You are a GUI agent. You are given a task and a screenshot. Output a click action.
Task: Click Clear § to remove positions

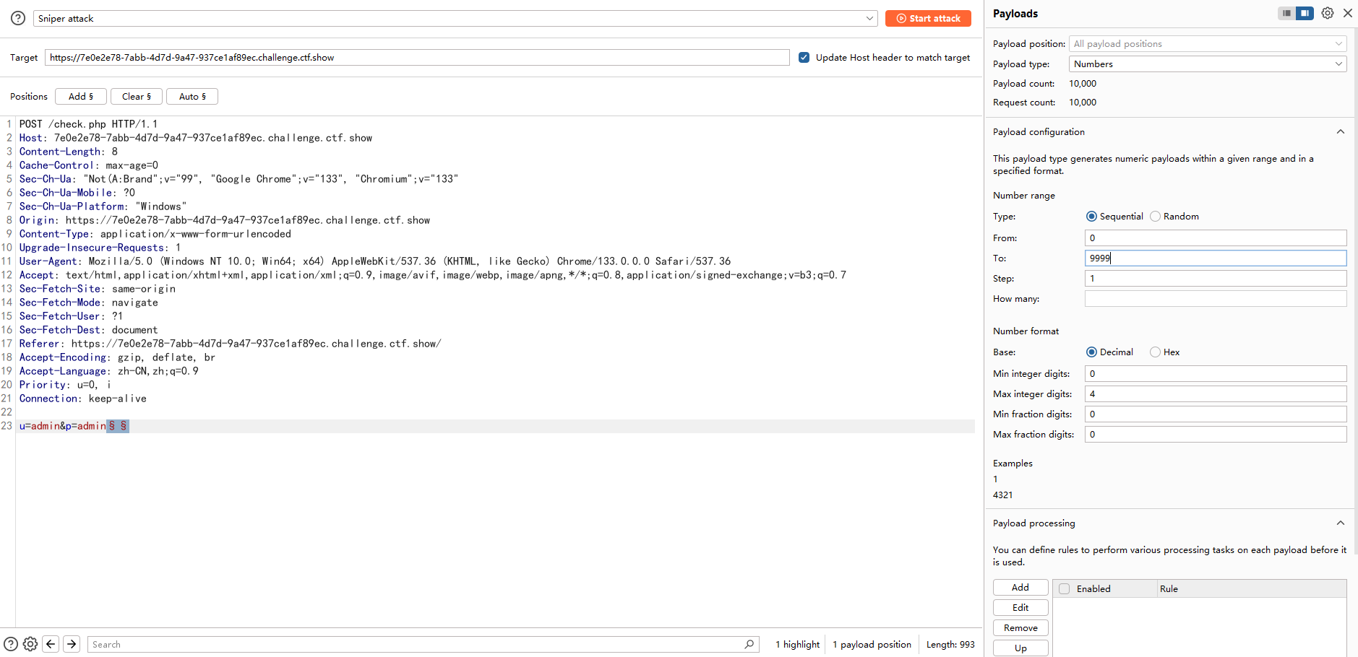(137, 97)
